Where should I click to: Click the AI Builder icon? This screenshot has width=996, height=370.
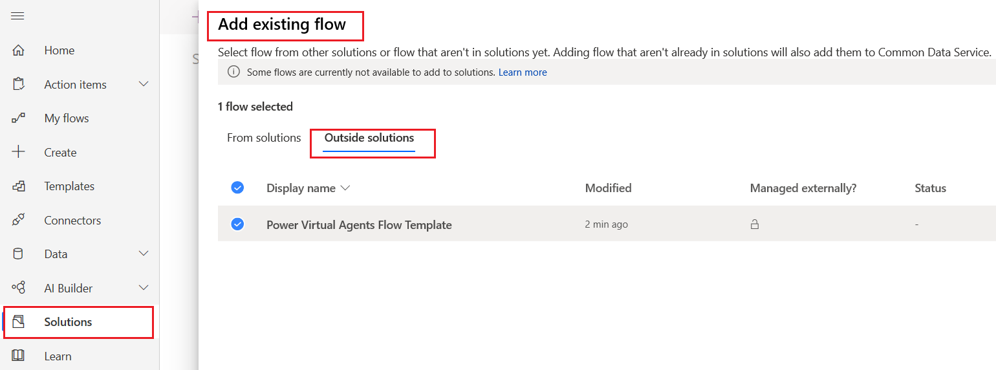coord(18,288)
